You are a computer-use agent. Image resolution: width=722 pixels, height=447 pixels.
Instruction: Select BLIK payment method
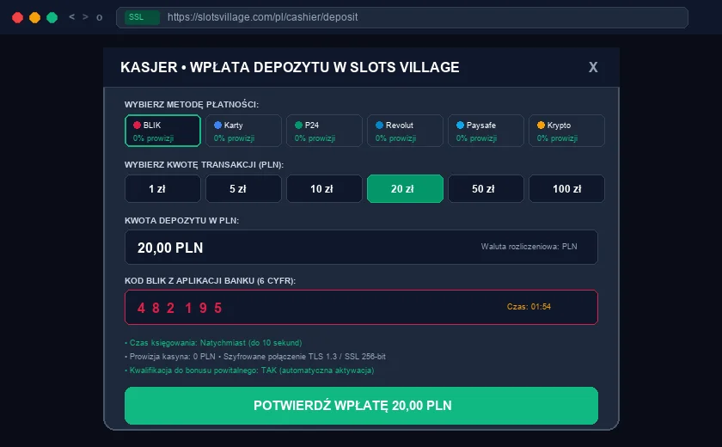click(x=162, y=131)
